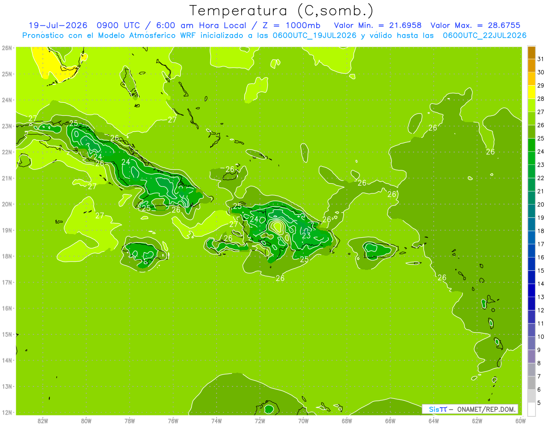The width and height of the screenshot is (553, 427).
Task: Click the '23N' latitude axis label
Action: (6, 126)
